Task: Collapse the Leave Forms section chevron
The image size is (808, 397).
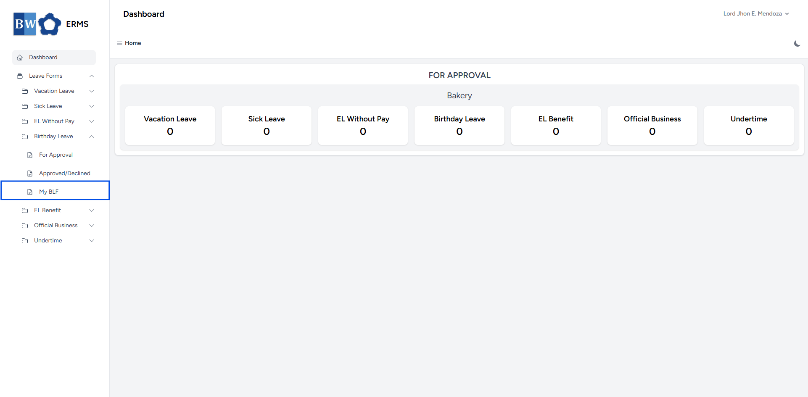Action: [x=92, y=76]
